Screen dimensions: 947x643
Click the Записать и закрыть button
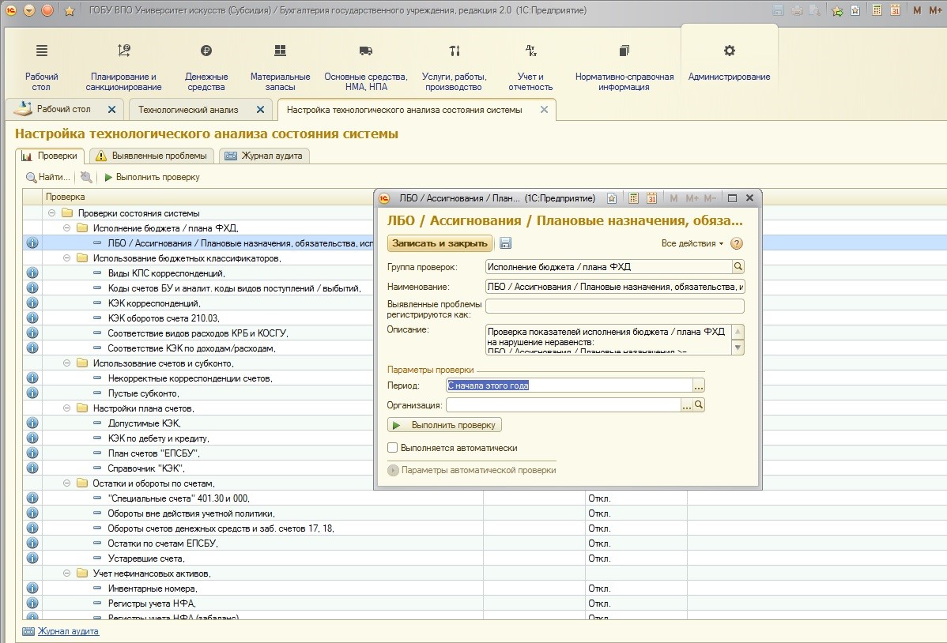point(440,243)
